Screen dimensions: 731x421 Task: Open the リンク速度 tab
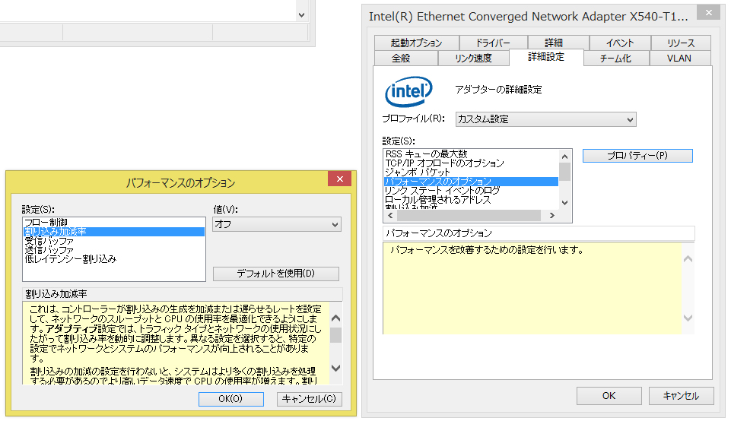tap(473, 59)
